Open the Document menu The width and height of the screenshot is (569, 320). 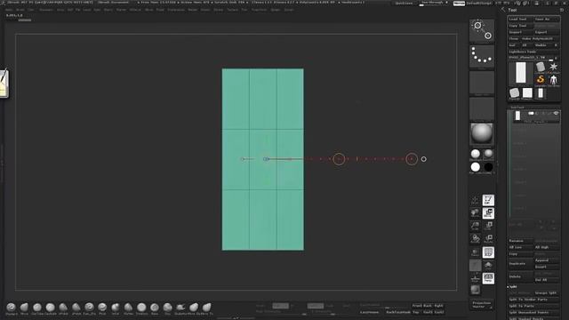pos(46,10)
